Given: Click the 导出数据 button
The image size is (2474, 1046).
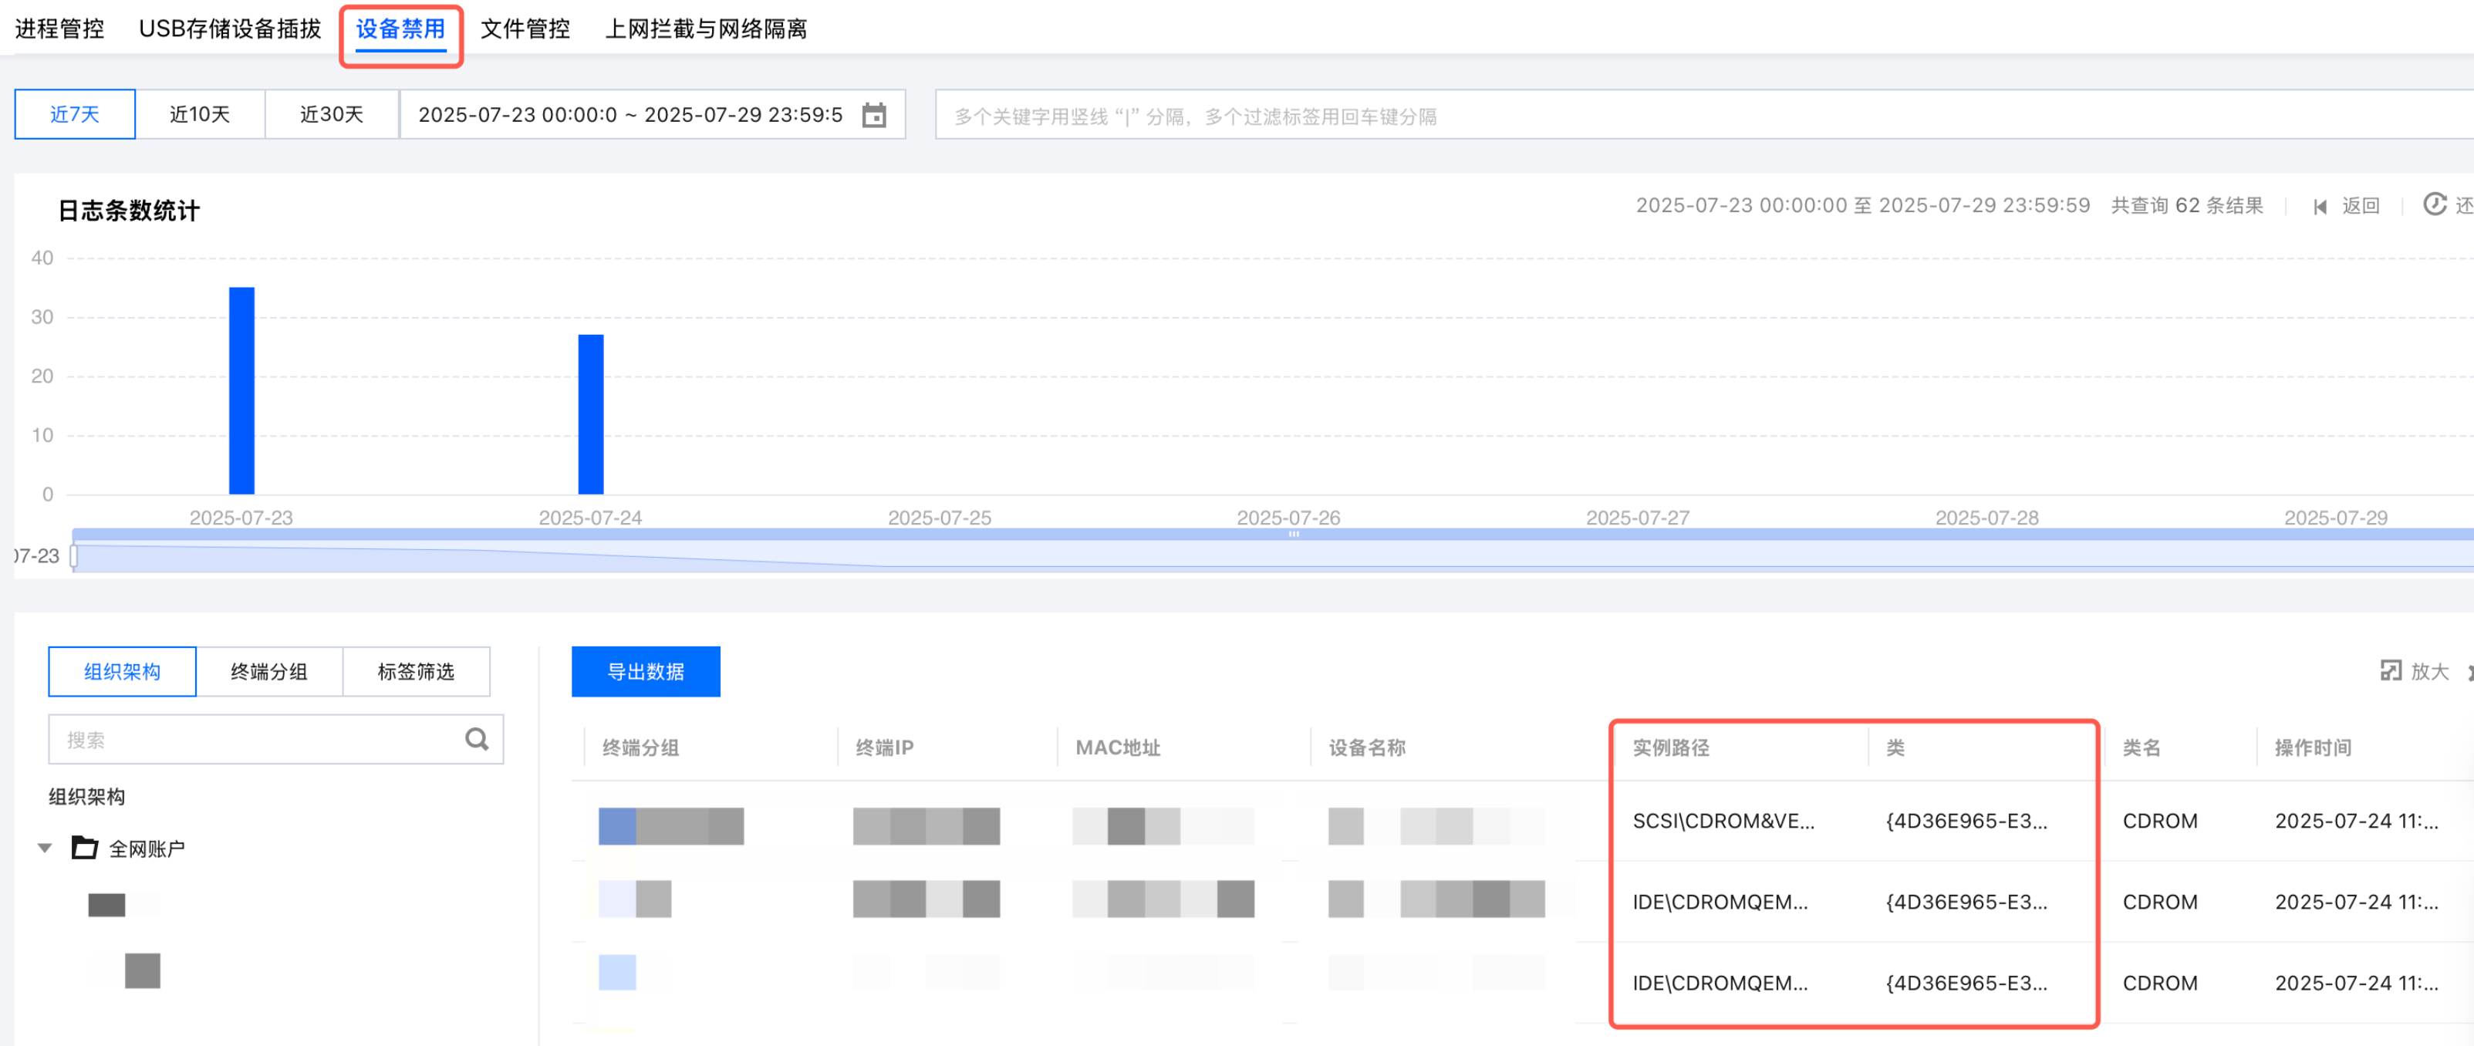Looking at the screenshot, I should pos(646,671).
